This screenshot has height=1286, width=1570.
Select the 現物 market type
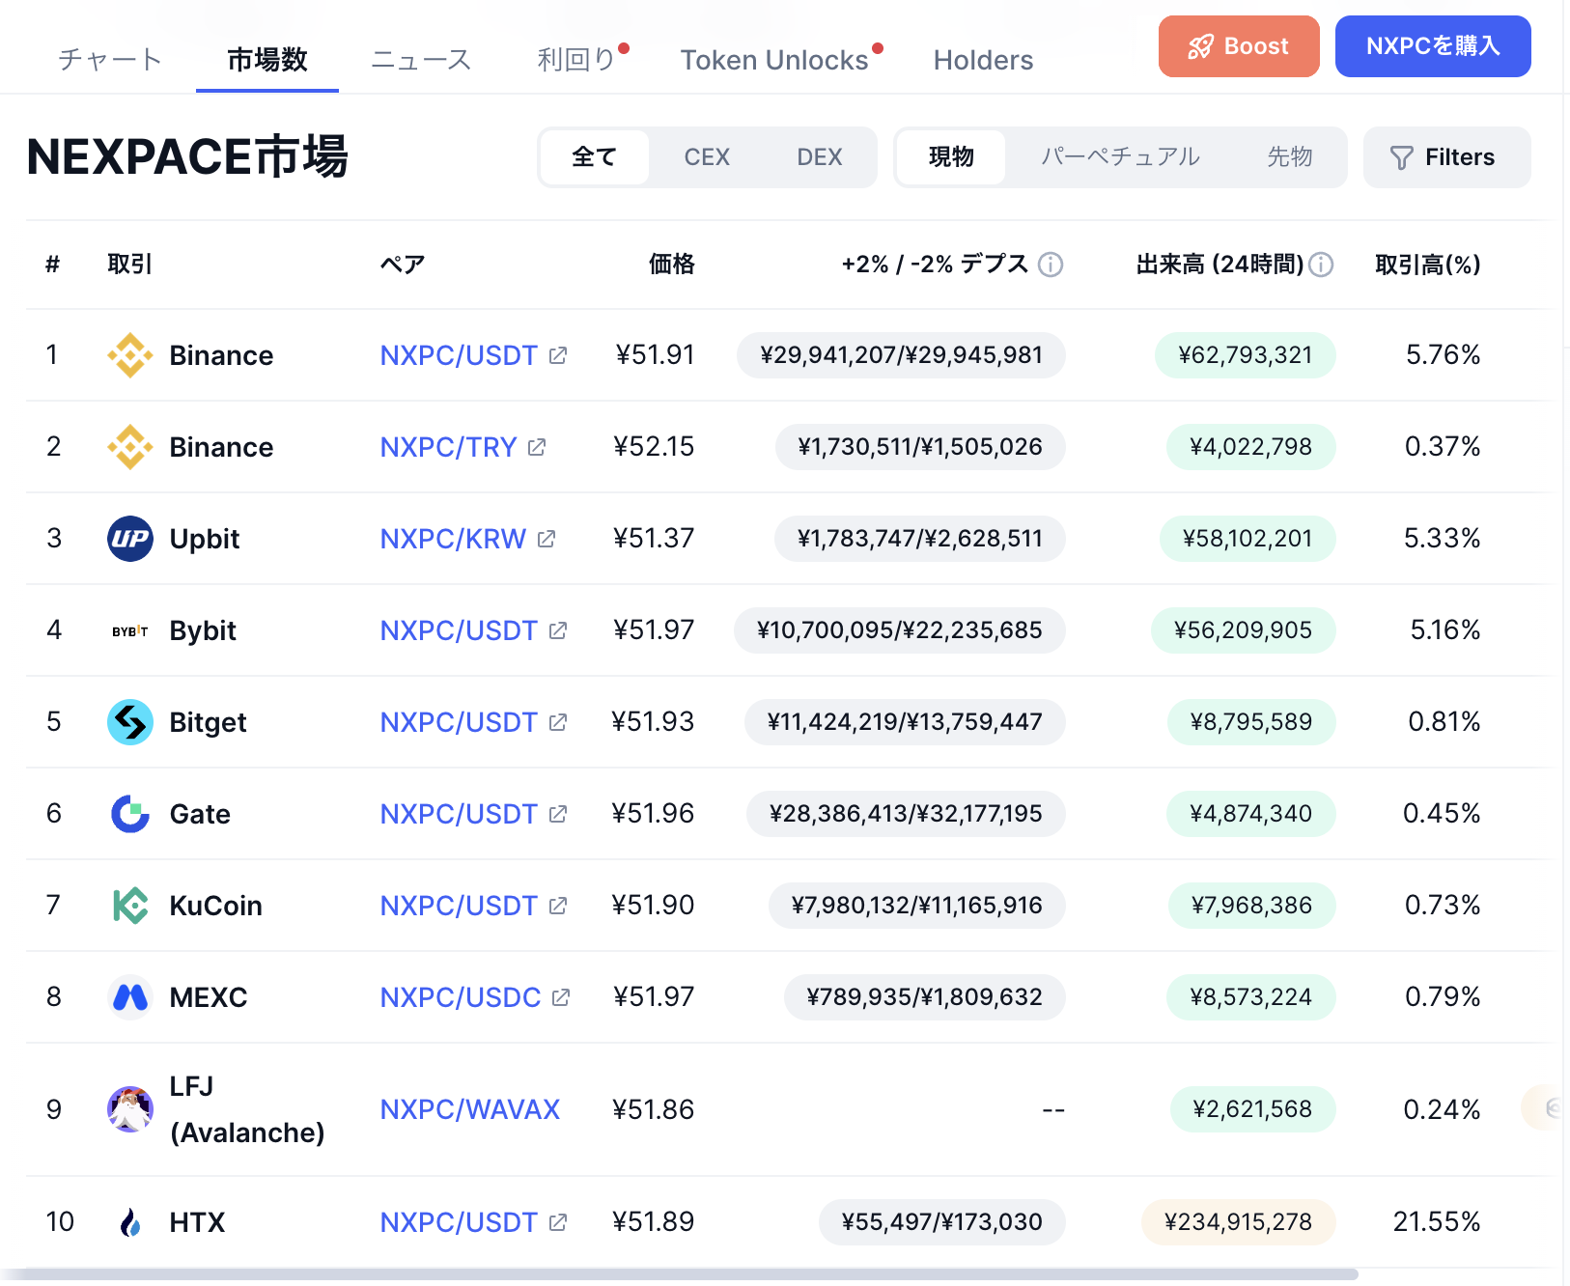point(951,157)
